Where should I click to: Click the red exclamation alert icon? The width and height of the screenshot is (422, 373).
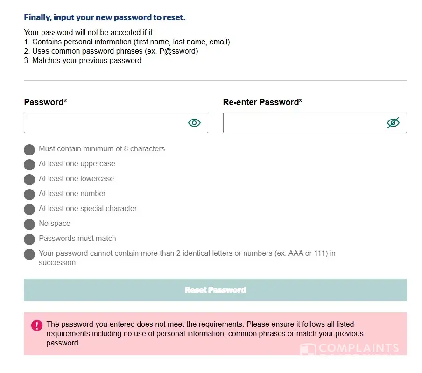point(37,325)
